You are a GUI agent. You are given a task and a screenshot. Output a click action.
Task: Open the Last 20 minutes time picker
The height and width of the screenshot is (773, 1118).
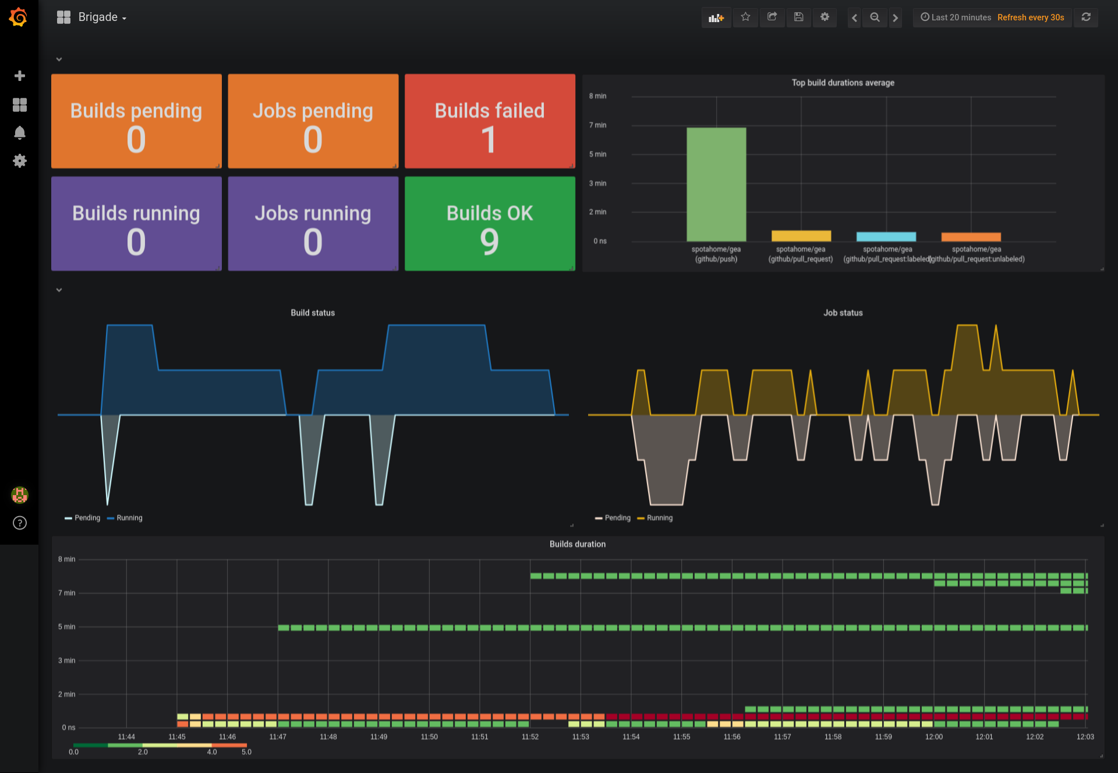961,17
